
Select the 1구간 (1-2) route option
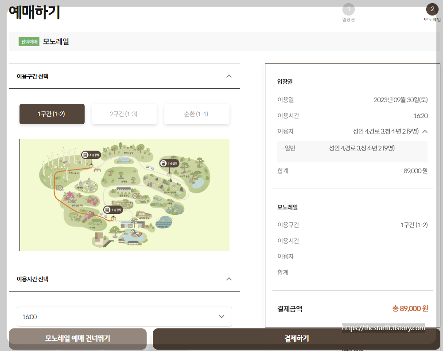[x=52, y=114]
